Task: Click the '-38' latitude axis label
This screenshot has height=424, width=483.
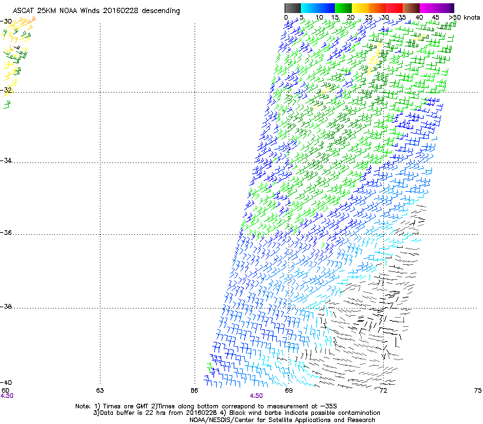Action: point(7,307)
